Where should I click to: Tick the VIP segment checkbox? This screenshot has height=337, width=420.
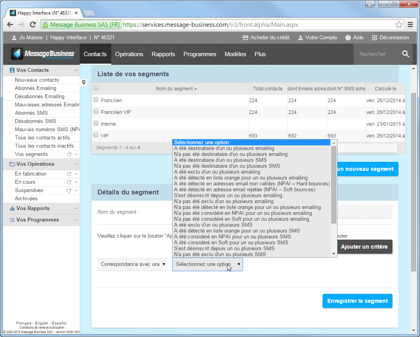click(x=96, y=135)
